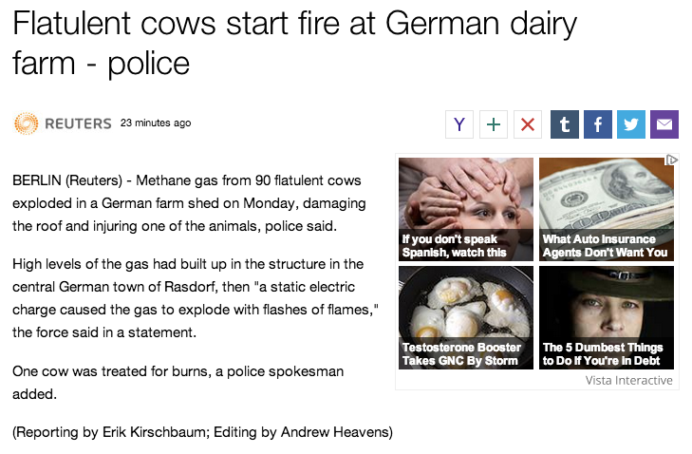This screenshot has height=454, width=692.
Task: Click "If you don't speak Spanish" caption
Action: [454, 246]
